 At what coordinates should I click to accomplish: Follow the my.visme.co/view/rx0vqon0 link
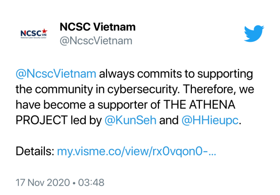(x=136, y=151)
